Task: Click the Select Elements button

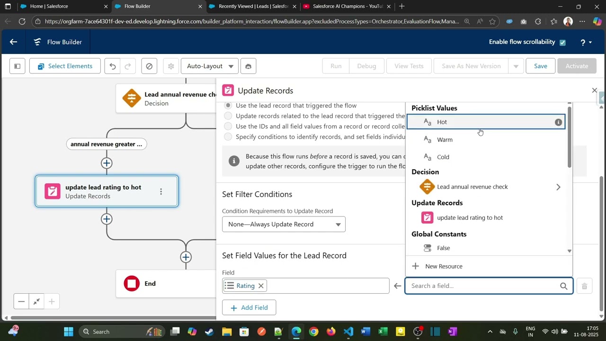Action: coord(65,66)
